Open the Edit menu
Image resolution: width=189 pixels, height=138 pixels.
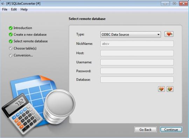click(x=14, y=9)
